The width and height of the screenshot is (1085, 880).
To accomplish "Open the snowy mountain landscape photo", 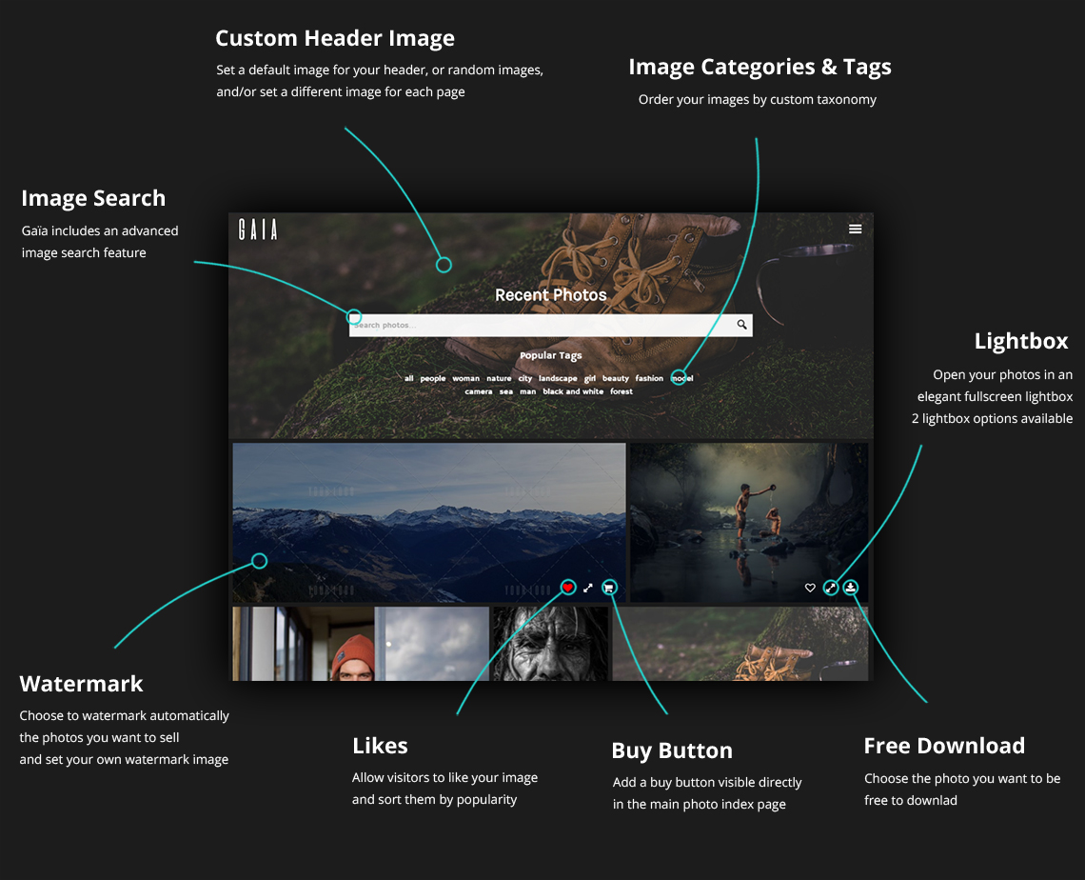I will tap(429, 523).
